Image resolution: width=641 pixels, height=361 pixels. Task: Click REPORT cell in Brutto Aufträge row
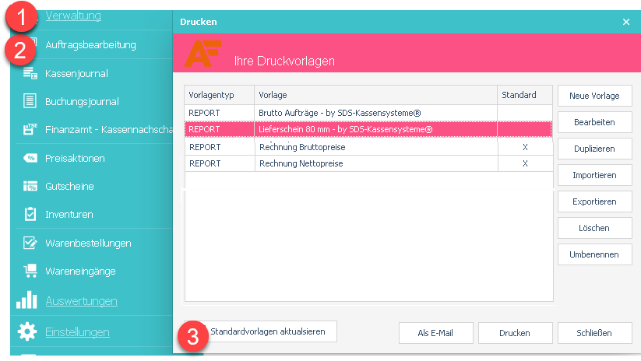click(220, 113)
